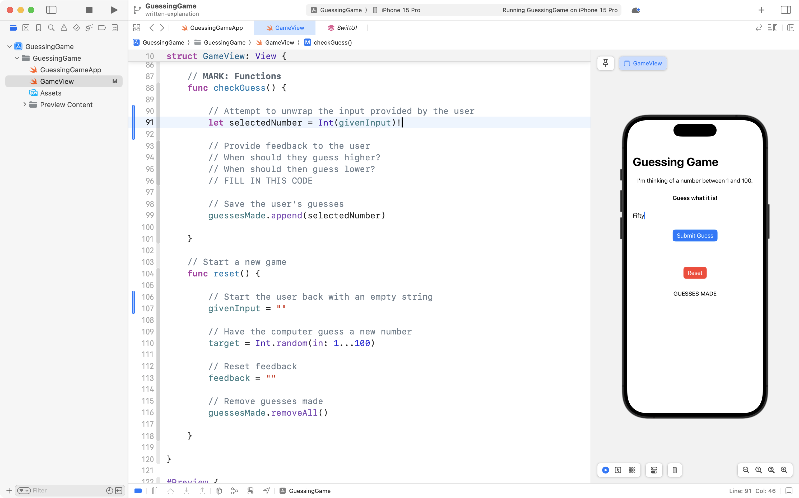Screen dimensions: 799x498
Task: Collapse the GuessingGame project group
Action: [x=9, y=46]
